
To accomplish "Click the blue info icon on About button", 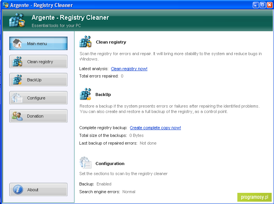I will (x=18, y=189).
